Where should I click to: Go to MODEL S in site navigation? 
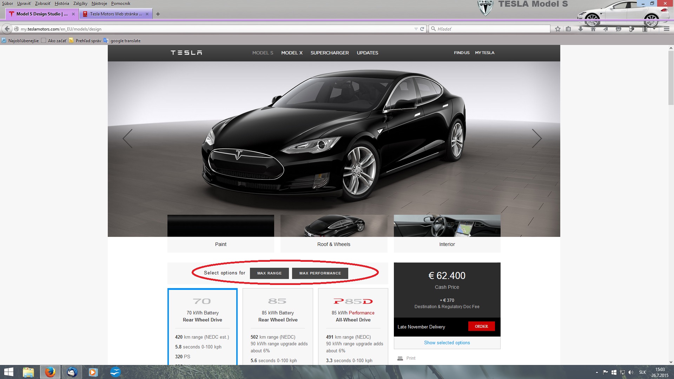[x=263, y=53]
